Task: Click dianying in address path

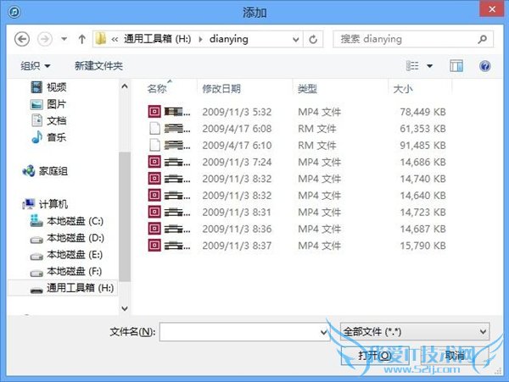Action: pos(229,39)
